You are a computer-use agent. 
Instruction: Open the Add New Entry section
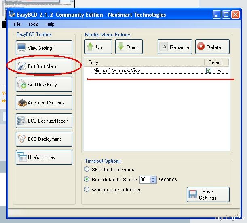pyautogui.click(x=44, y=84)
